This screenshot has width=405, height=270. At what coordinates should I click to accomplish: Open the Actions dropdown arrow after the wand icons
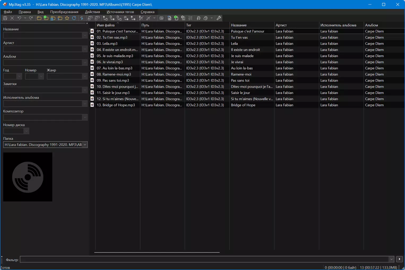click(x=154, y=18)
